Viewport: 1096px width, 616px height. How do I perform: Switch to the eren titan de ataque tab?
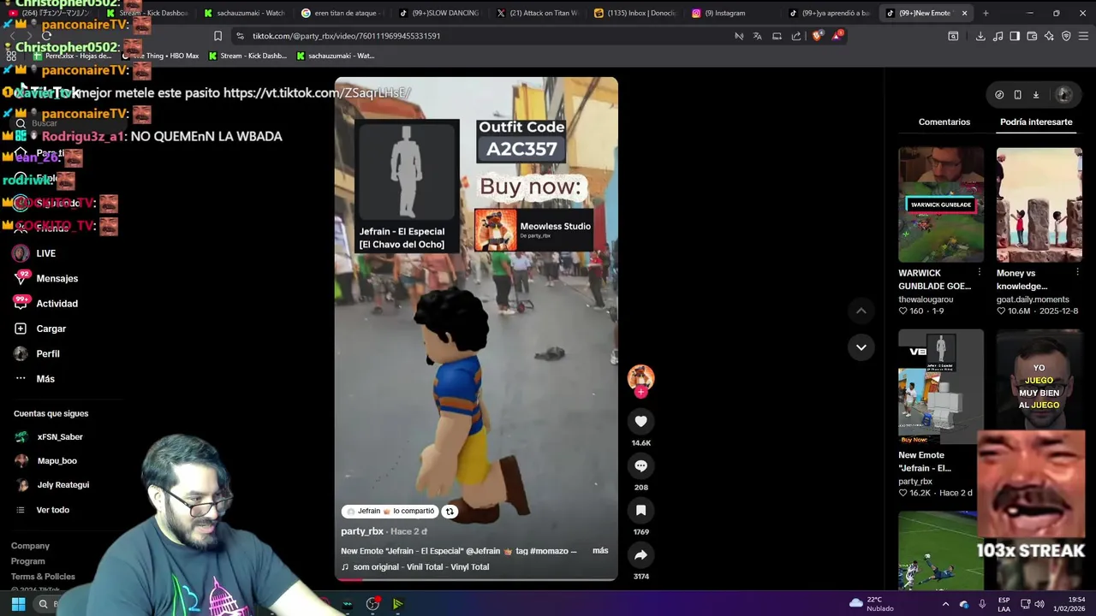click(341, 13)
